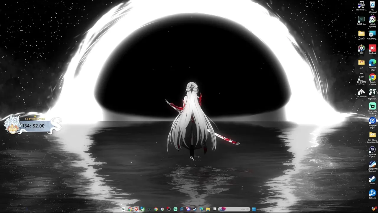Launch the Steam desktop shortcut
This screenshot has height=213, width=378.
click(x=372, y=180)
